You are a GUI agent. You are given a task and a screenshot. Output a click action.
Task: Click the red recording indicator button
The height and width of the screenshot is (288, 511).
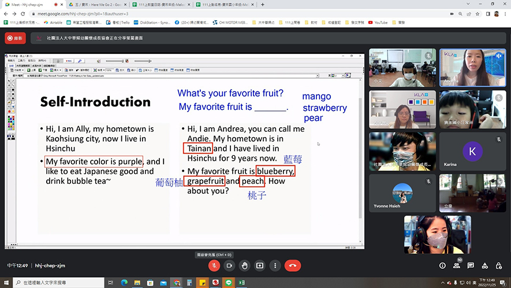pyautogui.click(x=16, y=38)
